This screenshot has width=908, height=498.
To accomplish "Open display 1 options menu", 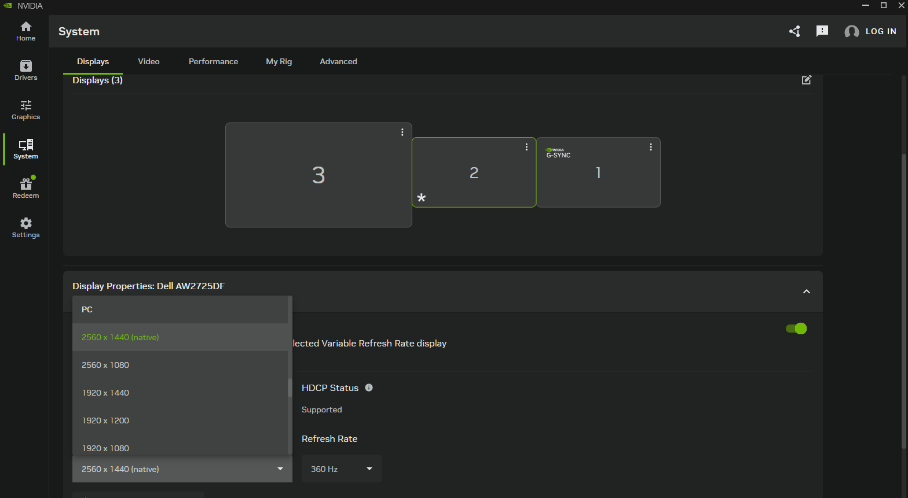I will point(651,147).
